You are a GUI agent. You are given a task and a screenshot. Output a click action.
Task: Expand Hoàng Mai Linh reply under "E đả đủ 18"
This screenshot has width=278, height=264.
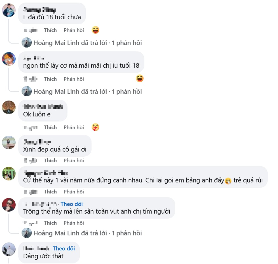point(87,43)
